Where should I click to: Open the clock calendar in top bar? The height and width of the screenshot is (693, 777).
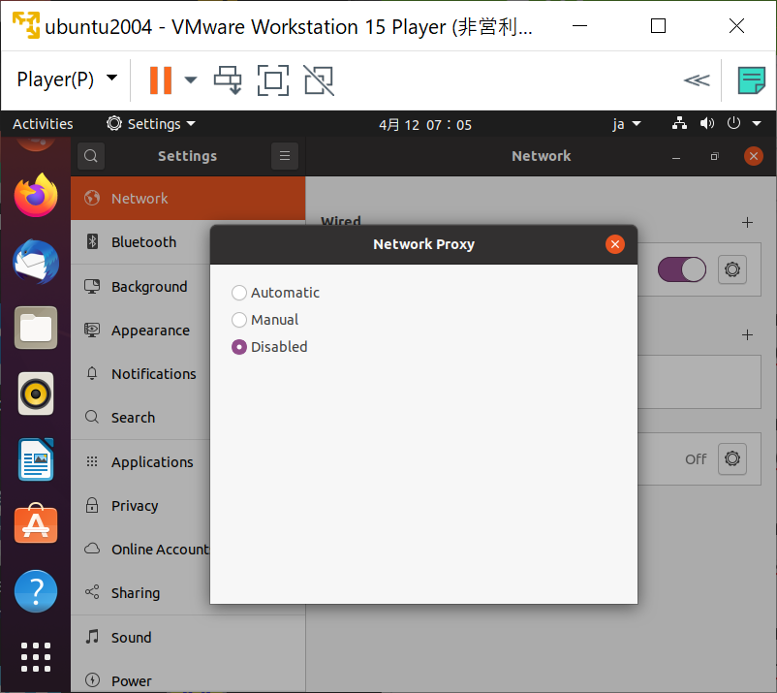(x=425, y=124)
